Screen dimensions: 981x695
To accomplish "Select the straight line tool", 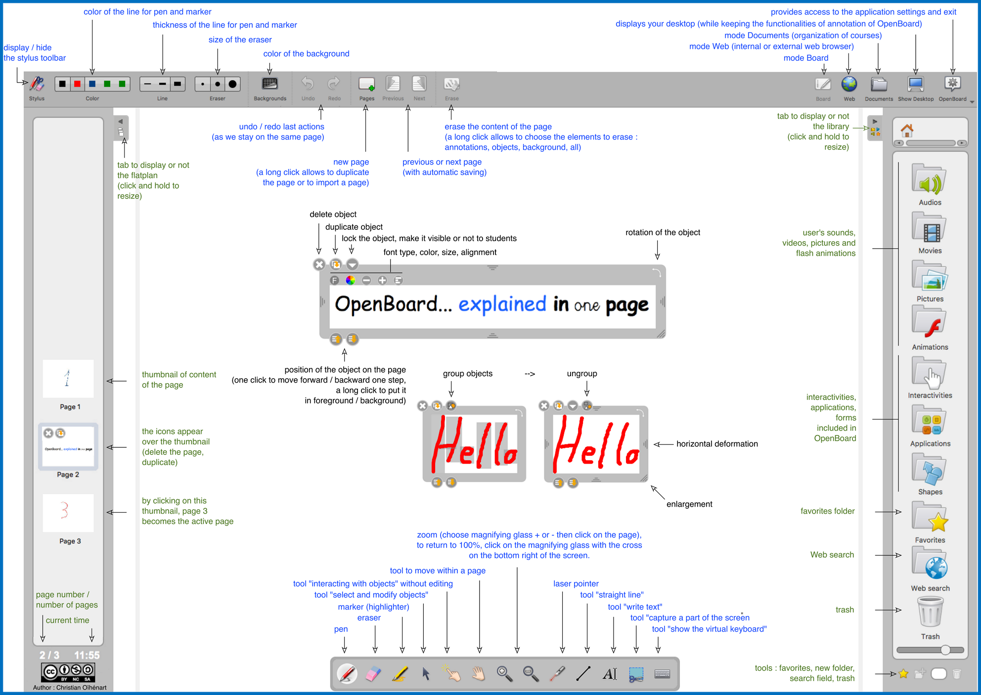I will (x=583, y=673).
